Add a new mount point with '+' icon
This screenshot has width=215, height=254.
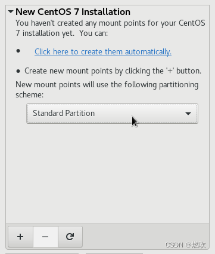tap(20, 237)
